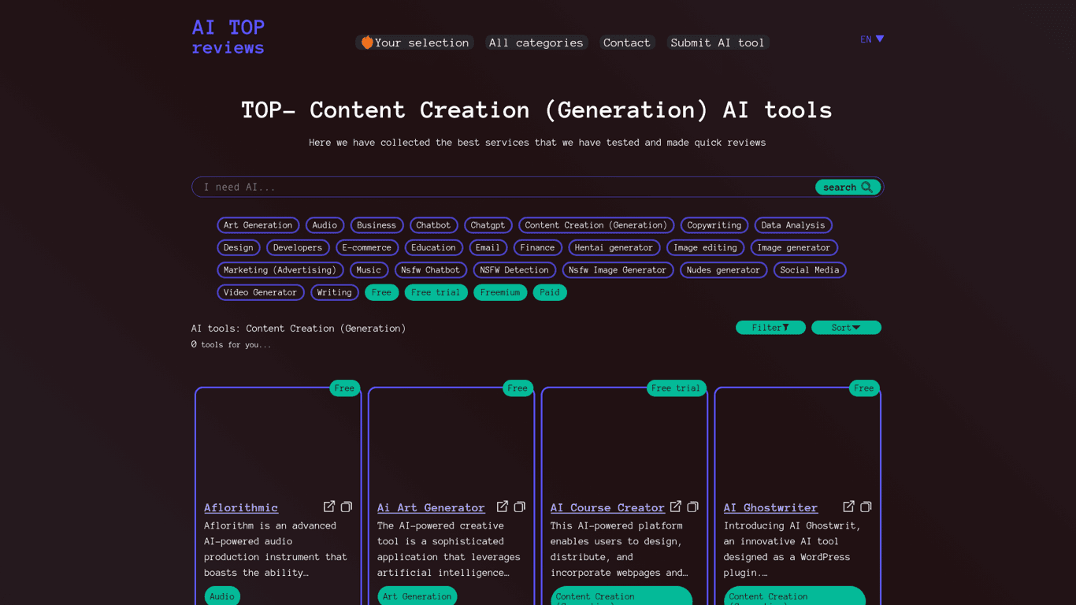Open AI Ghostwriter external link icon
Viewport: 1076px width, 605px height.
[x=849, y=507]
